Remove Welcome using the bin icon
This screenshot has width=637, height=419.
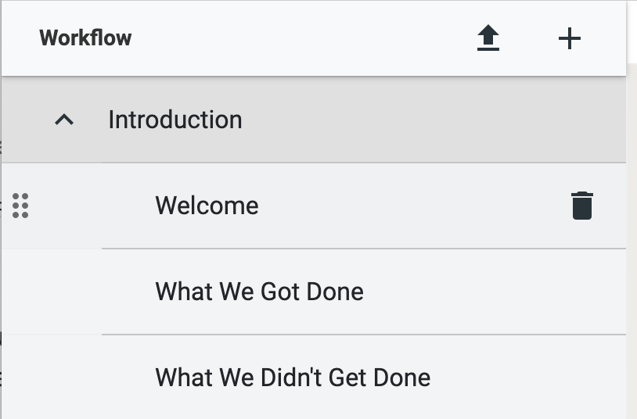click(581, 206)
